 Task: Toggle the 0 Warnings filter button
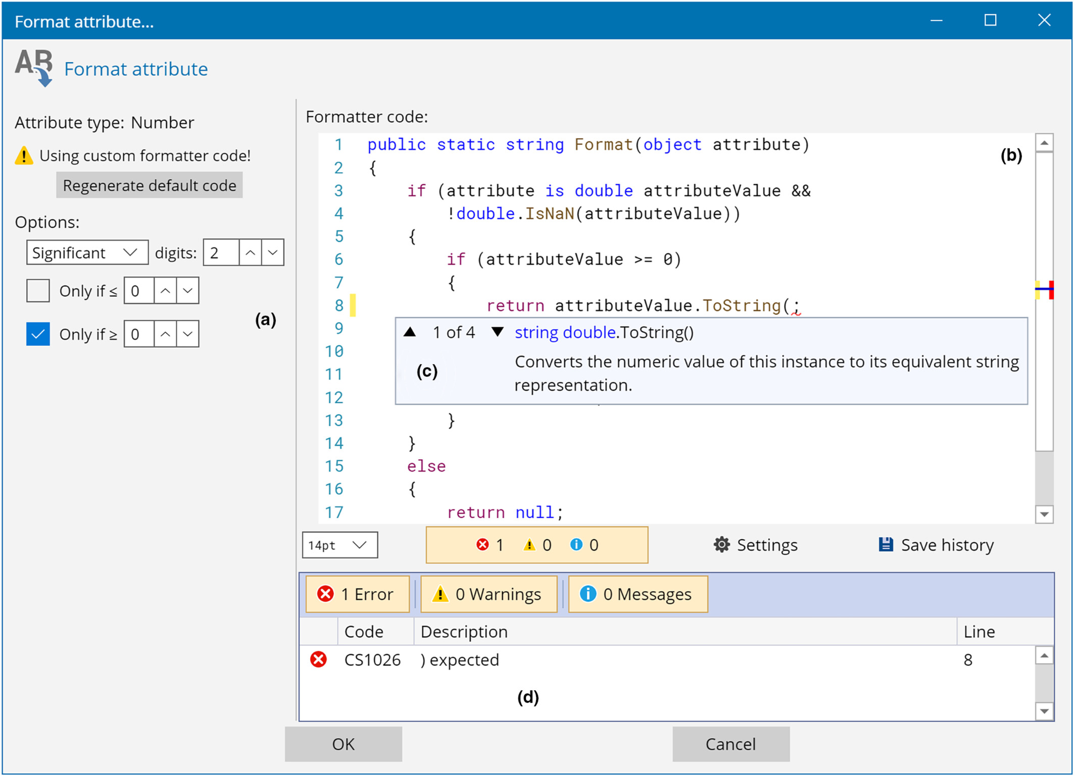[488, 594]
